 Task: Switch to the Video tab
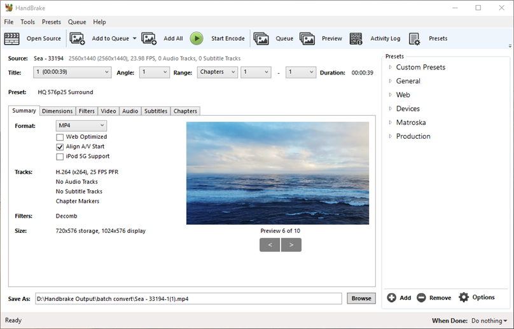pos(109,111)
